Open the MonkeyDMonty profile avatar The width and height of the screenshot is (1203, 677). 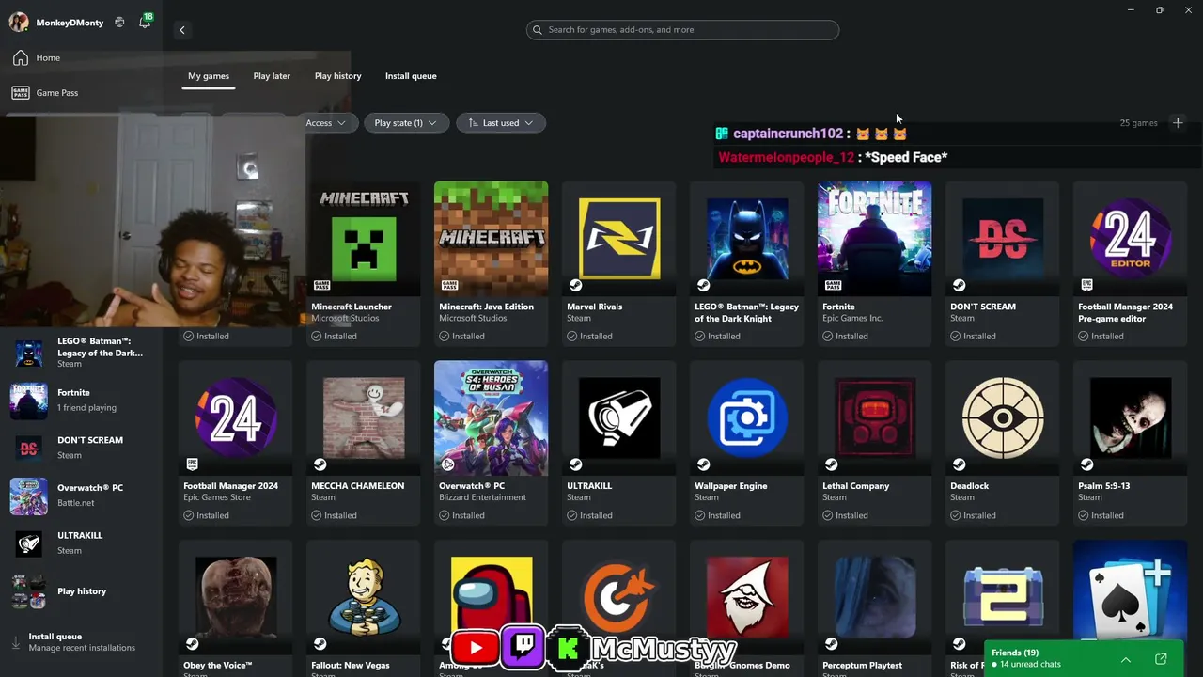coord(18,22)
